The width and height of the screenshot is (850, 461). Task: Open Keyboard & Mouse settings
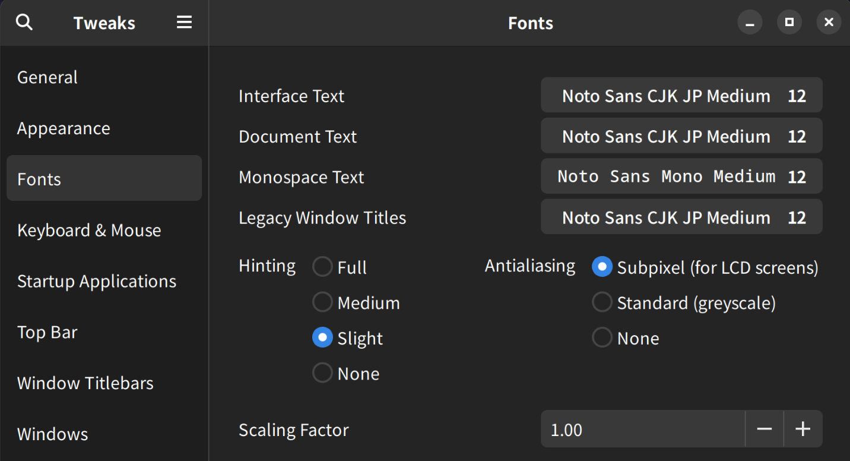[104, 230]
